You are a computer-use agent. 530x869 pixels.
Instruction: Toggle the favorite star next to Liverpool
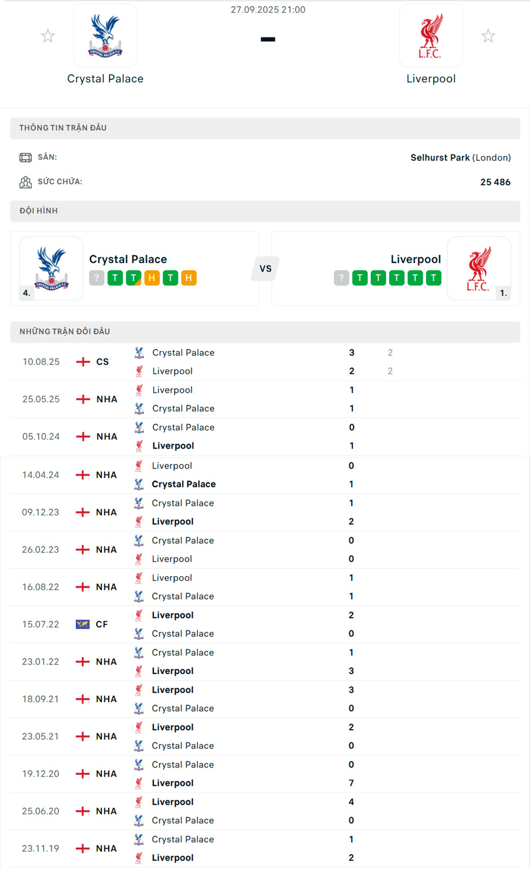(488, 35)
